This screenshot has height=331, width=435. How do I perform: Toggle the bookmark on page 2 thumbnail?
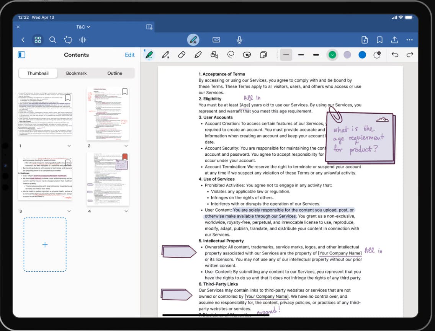[x=125, y=91]
